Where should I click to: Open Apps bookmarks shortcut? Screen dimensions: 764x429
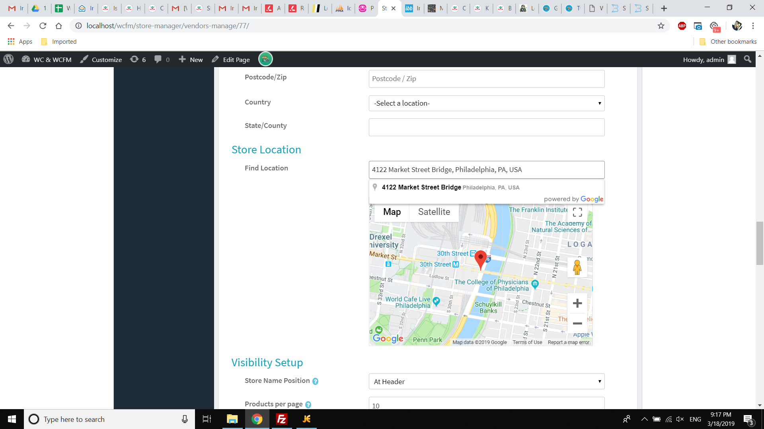click(20, 42)
